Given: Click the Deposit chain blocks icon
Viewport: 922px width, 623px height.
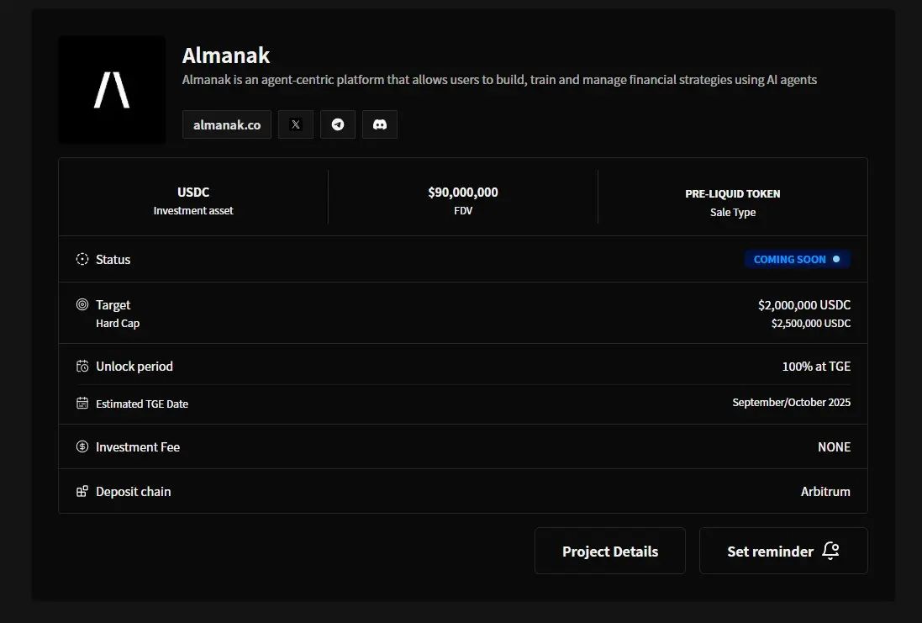Looking at the screenshot, I should coord(82,491).
